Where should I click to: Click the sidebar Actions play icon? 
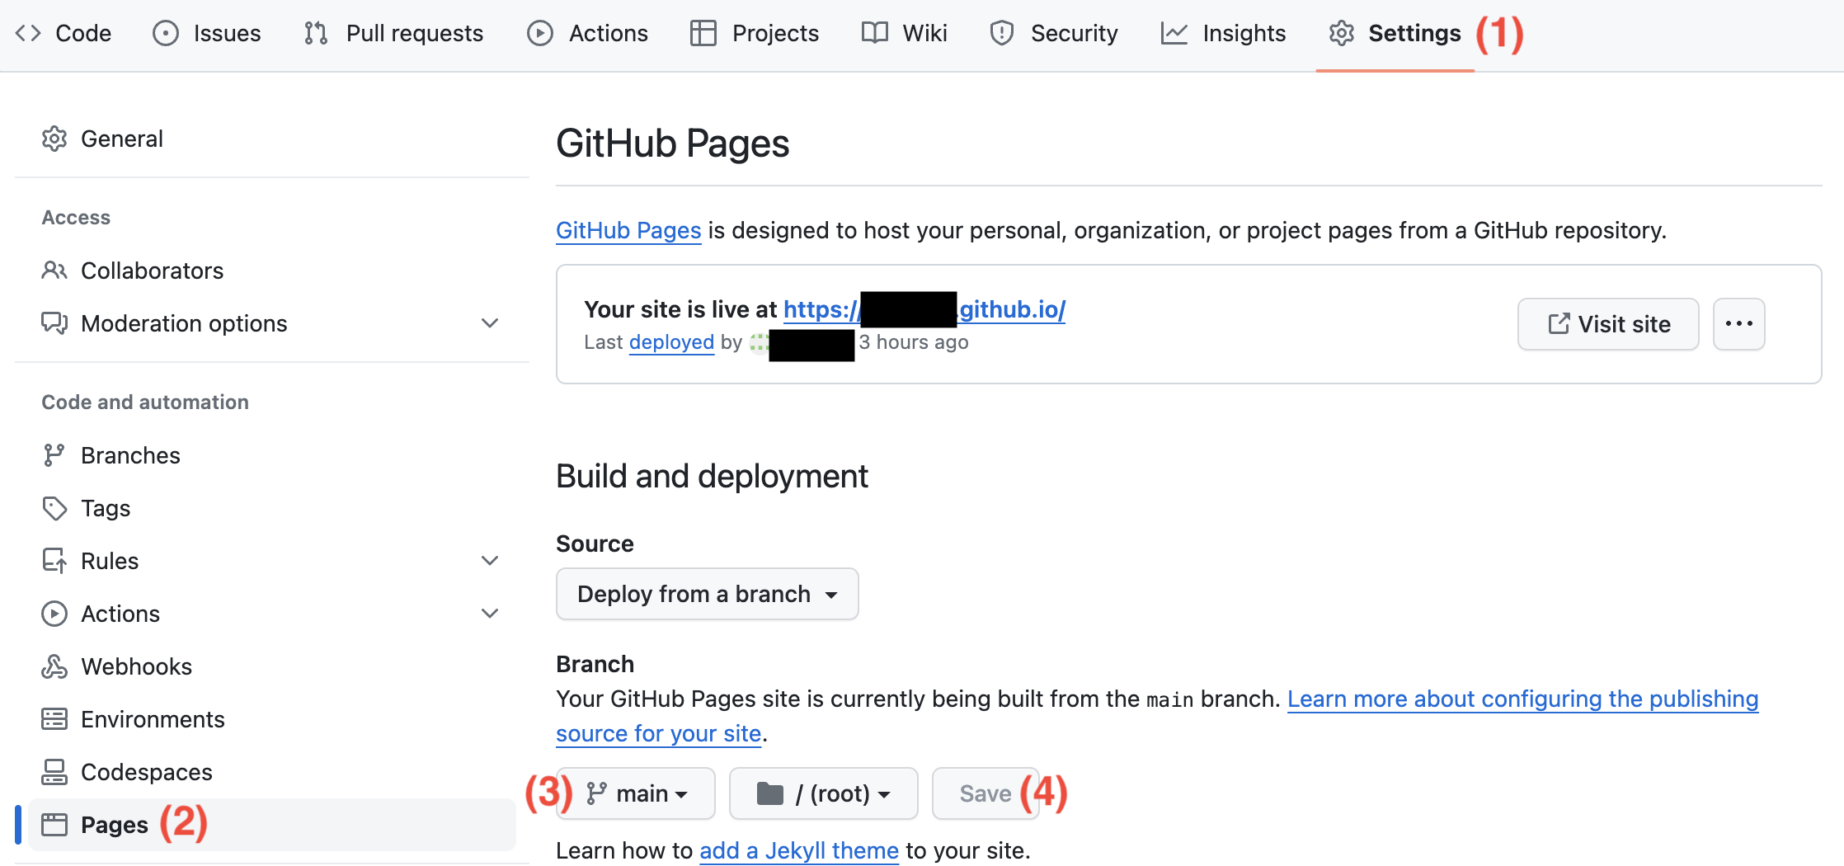click(54, 614)
